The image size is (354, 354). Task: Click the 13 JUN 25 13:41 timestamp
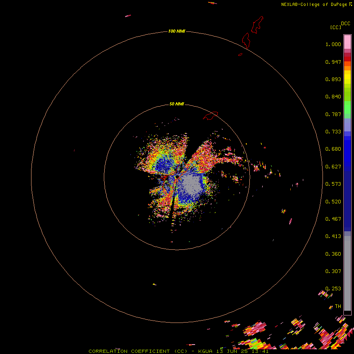click(242, 351)
